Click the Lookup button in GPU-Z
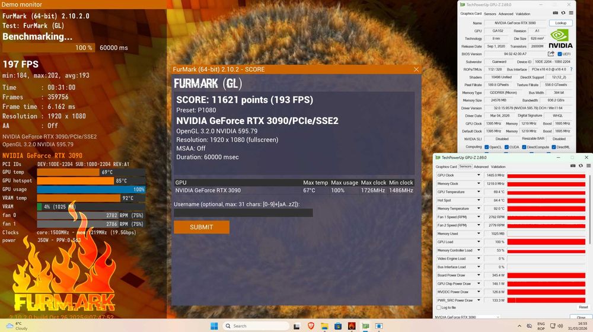Screen dimensions: 593x332 (x=560, y=23)
